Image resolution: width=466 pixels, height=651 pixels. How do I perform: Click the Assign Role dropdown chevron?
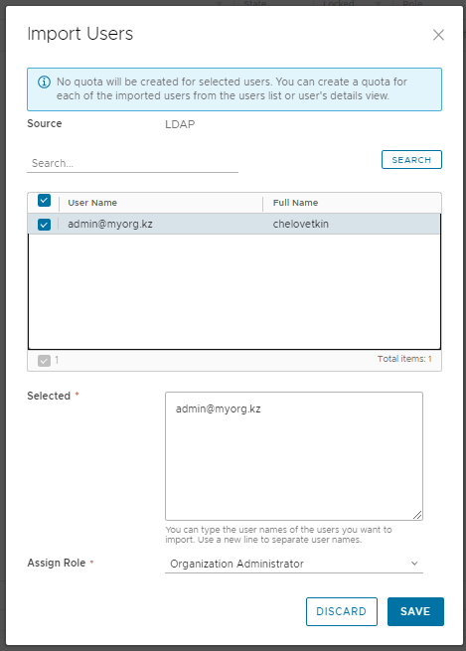click(x=414, y=564)
